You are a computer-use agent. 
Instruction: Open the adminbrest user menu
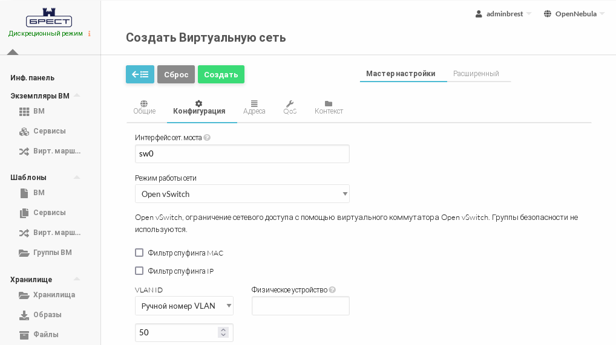coord(503,14)
